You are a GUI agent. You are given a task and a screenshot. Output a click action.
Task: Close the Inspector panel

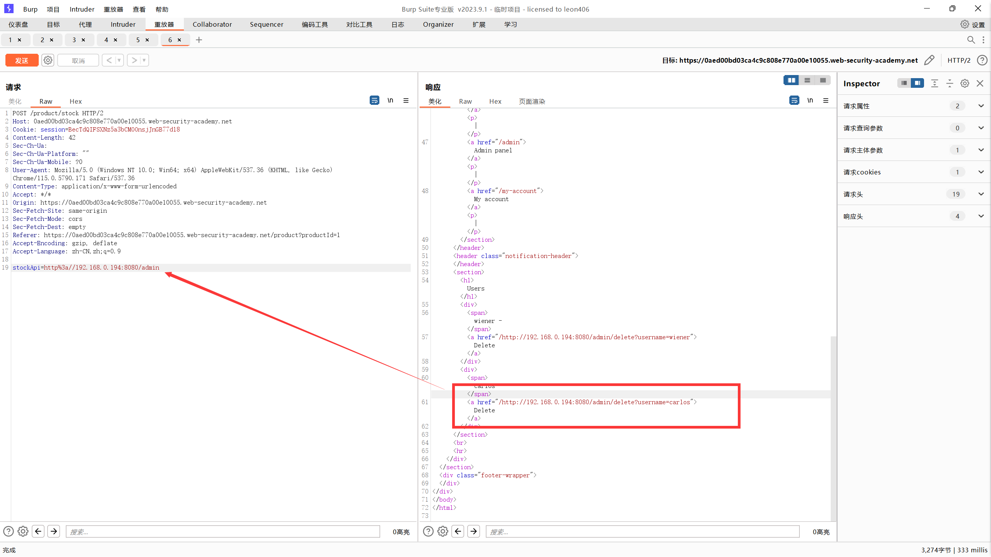(980, 84)
